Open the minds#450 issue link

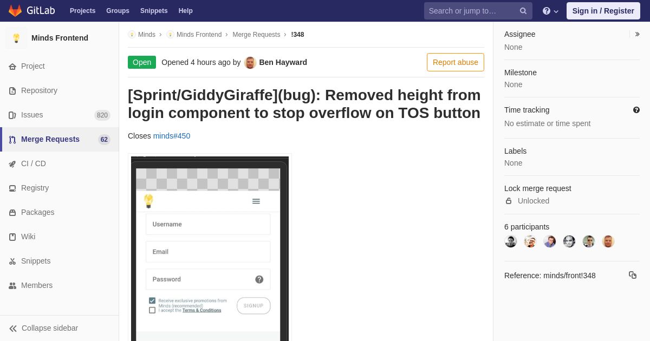coord(172,136)
